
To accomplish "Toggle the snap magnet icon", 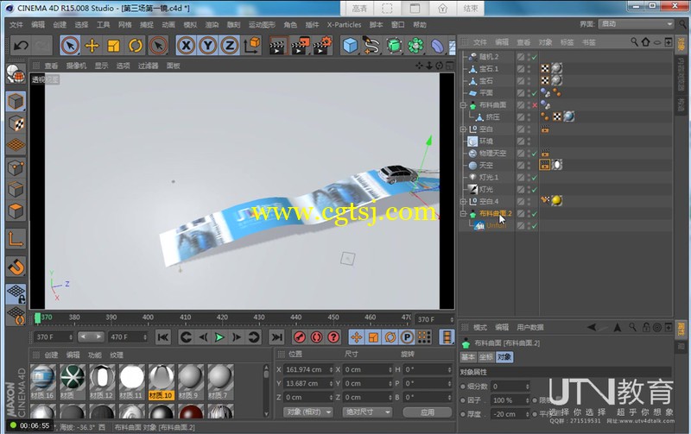I will tap(16, 267).
